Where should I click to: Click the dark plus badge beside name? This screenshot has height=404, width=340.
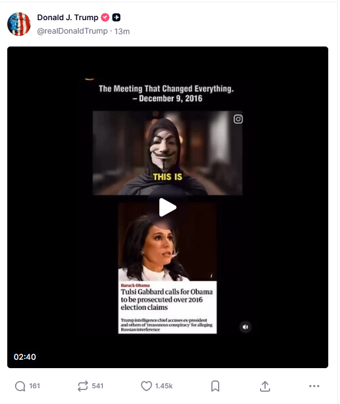[x=116, y=17]
